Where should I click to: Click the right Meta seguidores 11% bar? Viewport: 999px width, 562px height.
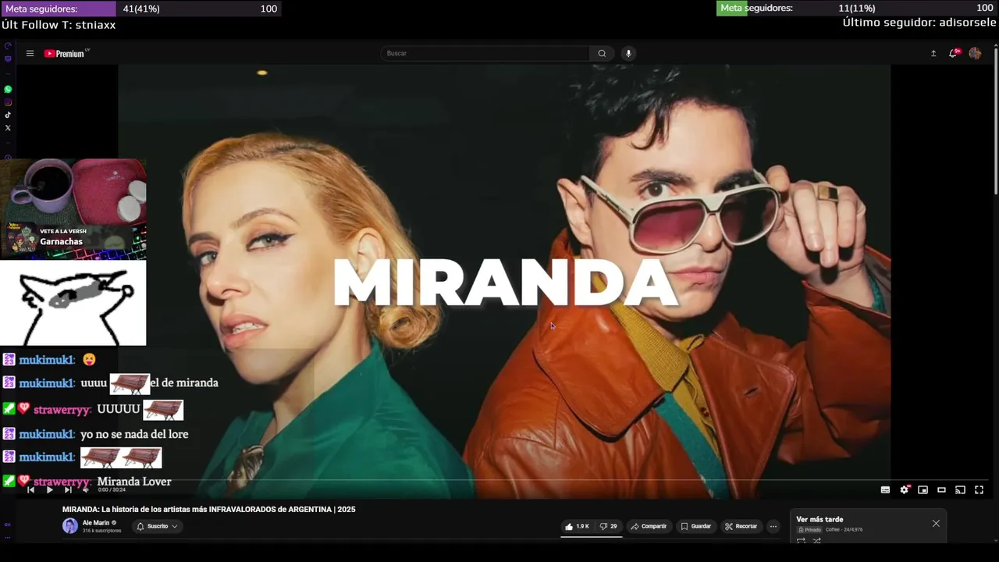(x=857, y=8)
